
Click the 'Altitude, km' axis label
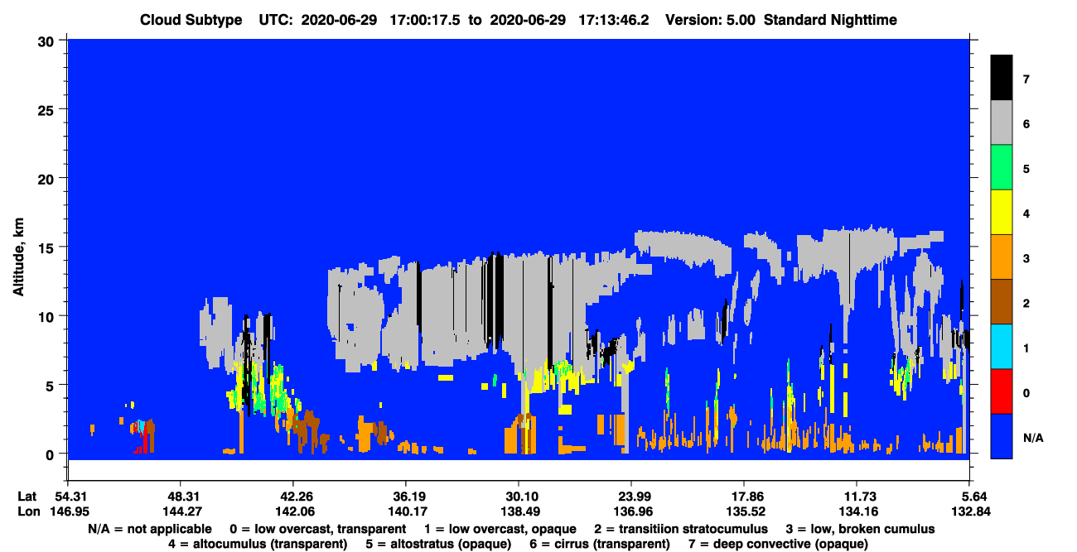tap(18, 258)
